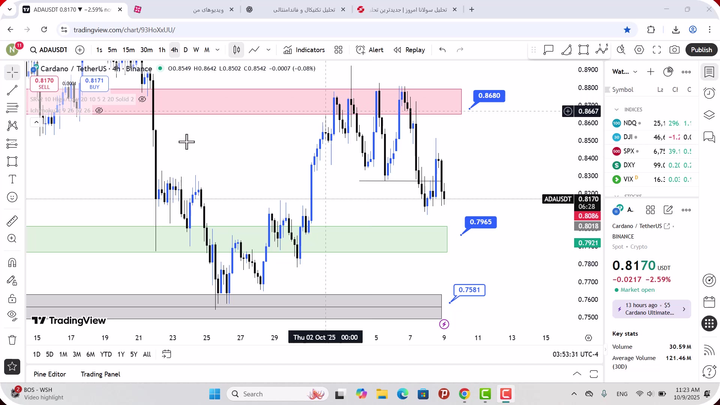Take a chart snapshot with the camera
The image size is (720, 405).
[675, 50]
